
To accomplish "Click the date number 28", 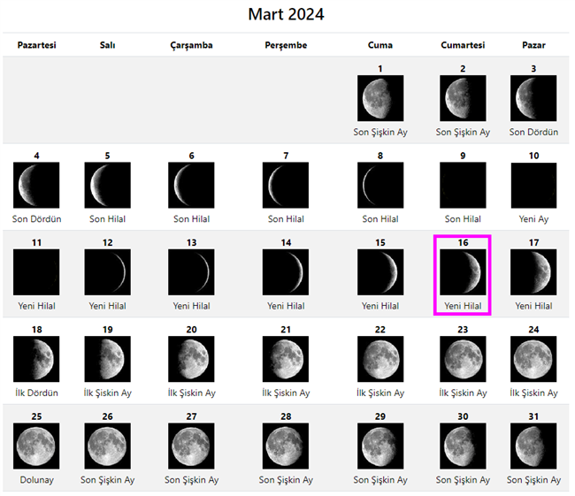I will click(286, 416).
